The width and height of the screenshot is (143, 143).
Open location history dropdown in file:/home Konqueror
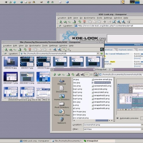[x=98, y=54]
